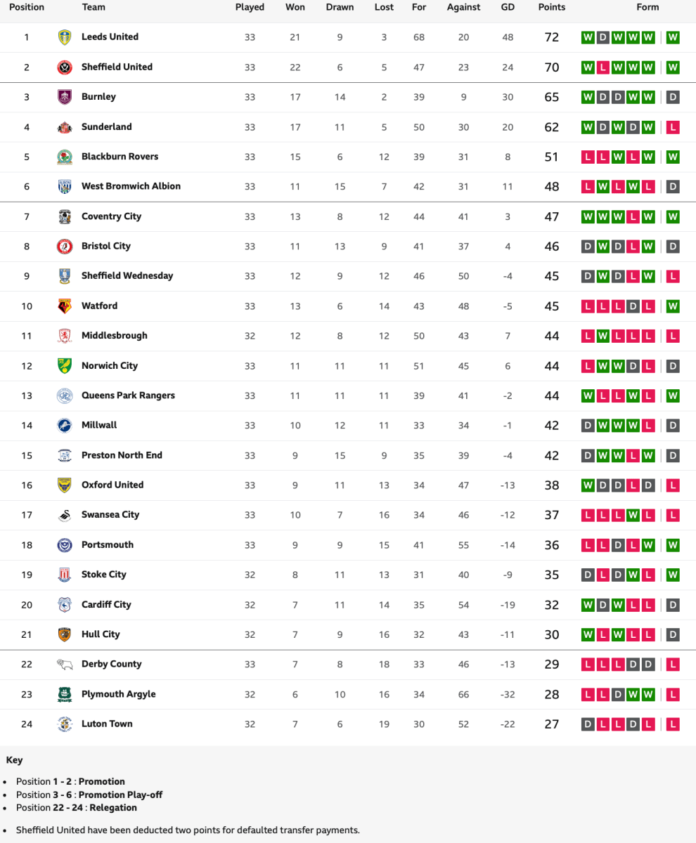This screenshot has height=843, width=696.
Task: Click the Norwich City crest icon
Action: [65, 366]
